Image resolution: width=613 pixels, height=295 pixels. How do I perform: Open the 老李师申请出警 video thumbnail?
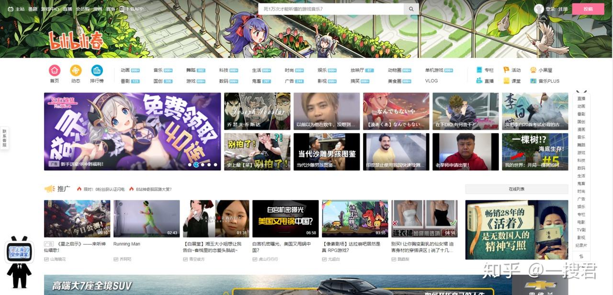tap(465, 152)
